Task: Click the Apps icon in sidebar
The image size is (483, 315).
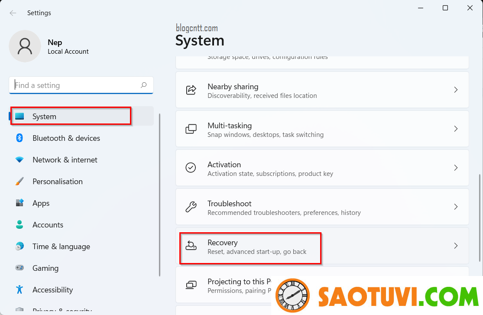Action: pos(19,203)
